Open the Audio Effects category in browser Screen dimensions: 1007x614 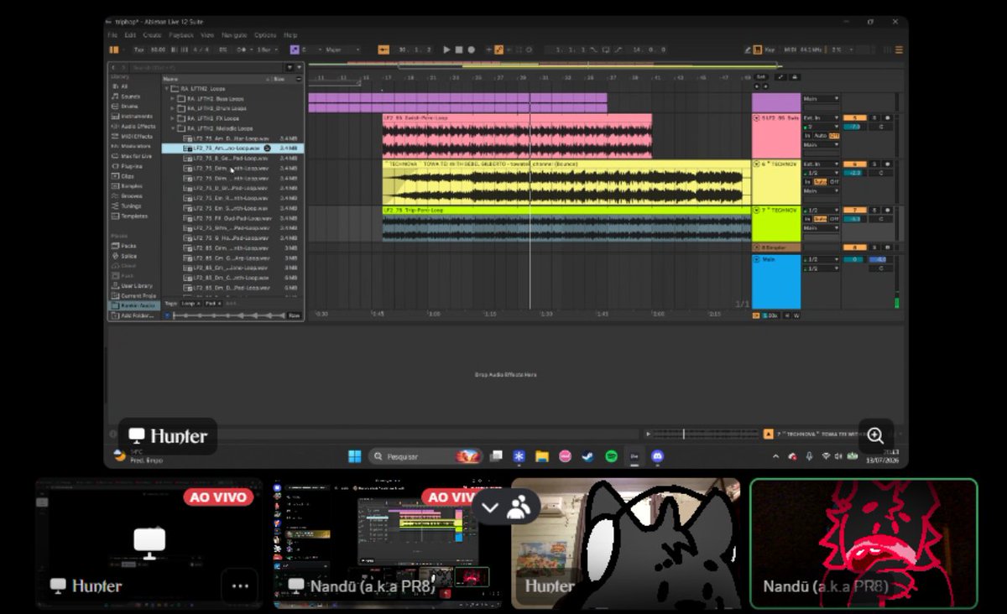point(134,127)
